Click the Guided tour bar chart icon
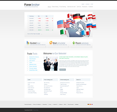 pyautogui.click(x=28, y=43)
